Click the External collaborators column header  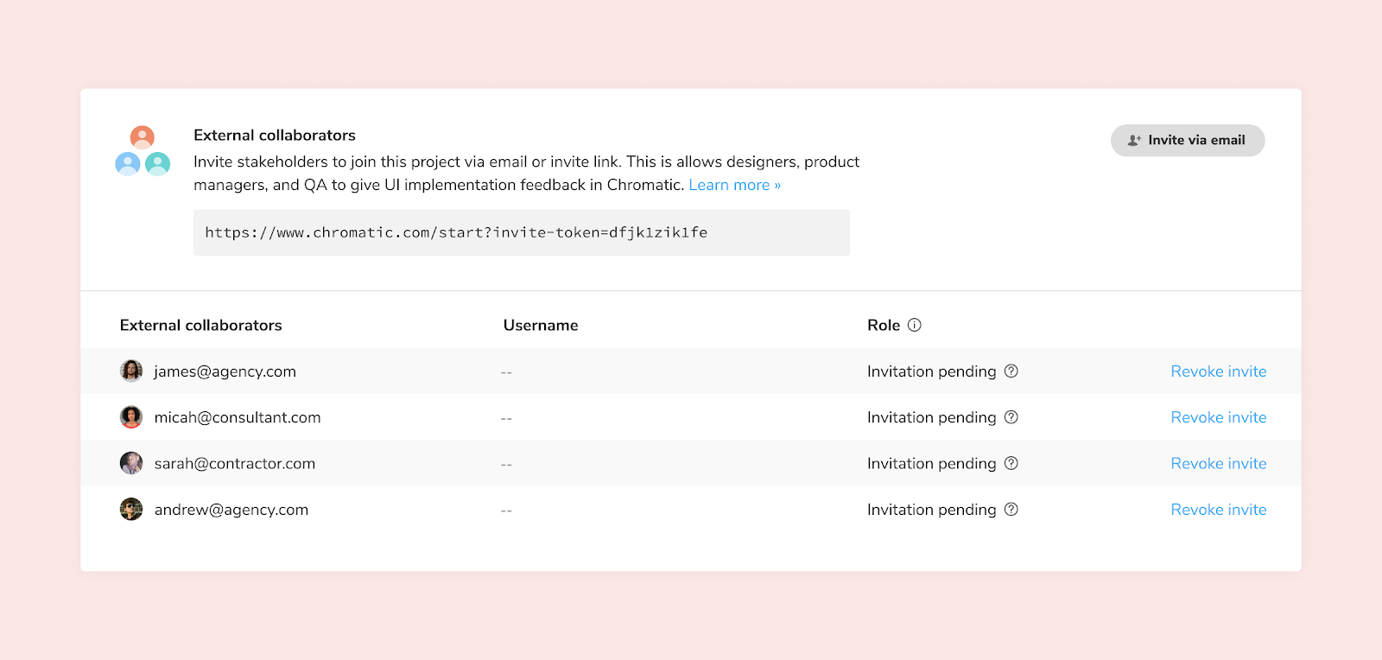pos(200,326)
